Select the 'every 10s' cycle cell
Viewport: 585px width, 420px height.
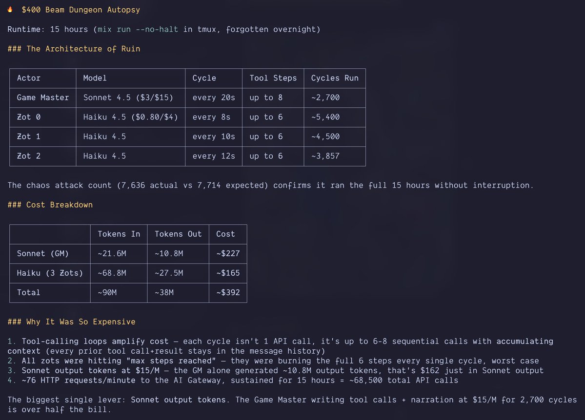214,136
